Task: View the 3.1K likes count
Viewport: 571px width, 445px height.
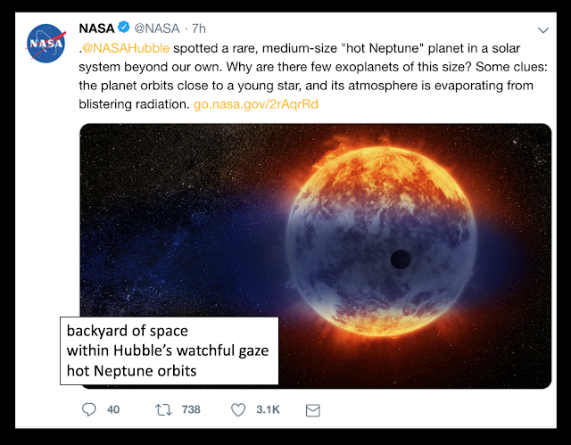Action: (x=268, y=409)
